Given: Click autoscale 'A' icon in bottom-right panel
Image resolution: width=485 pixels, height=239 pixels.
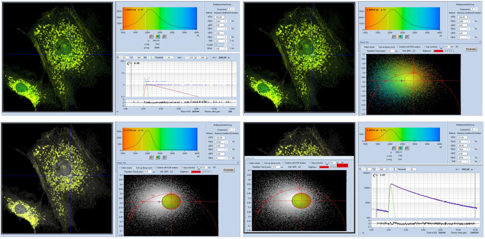Looking at the screenshot, I should pyautogui.click(x=400, y=148).
